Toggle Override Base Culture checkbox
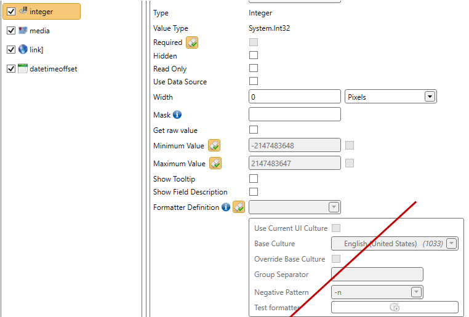 click(336, 259)
